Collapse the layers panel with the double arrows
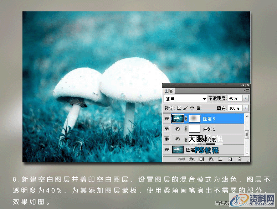Screen dimensions: 277x209 [x=242, y=85]
